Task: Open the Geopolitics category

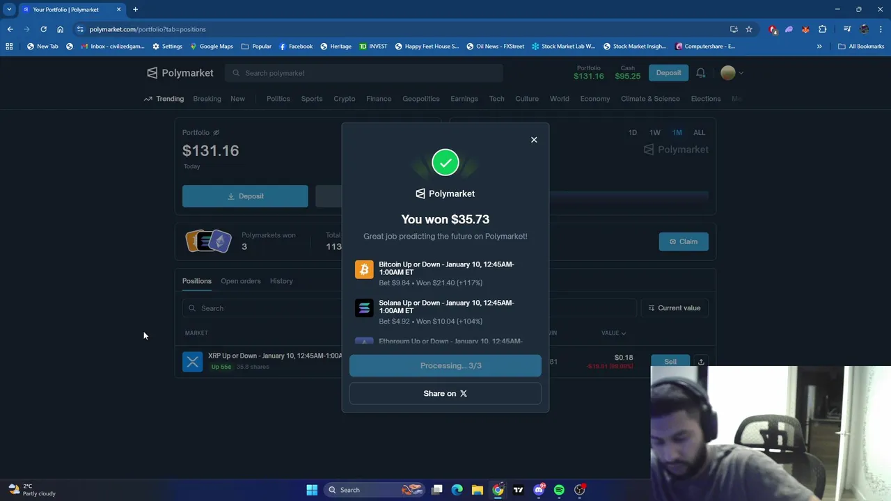Action: 421,99
